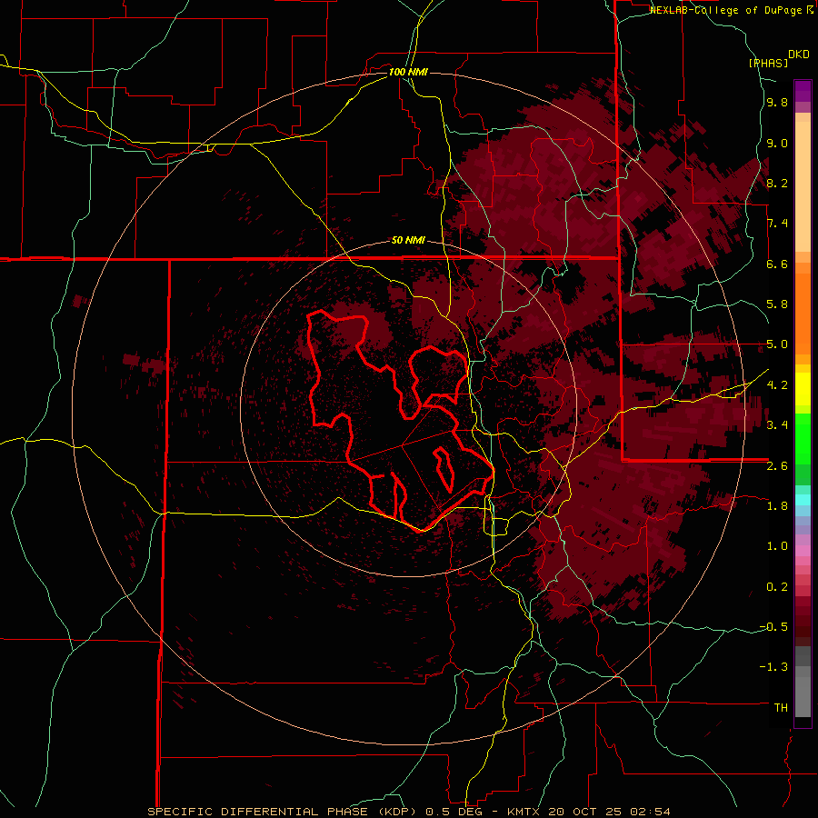This screenshot has height=818, width=818.
Task: Click the 1.0 value on color scale
Action: [777, 545]
